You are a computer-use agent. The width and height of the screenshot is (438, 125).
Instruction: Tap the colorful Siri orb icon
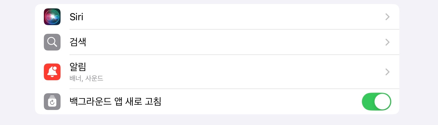[x=52, y=17]
